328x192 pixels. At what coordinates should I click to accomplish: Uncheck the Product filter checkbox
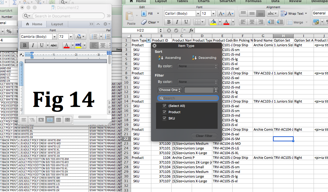164,112
